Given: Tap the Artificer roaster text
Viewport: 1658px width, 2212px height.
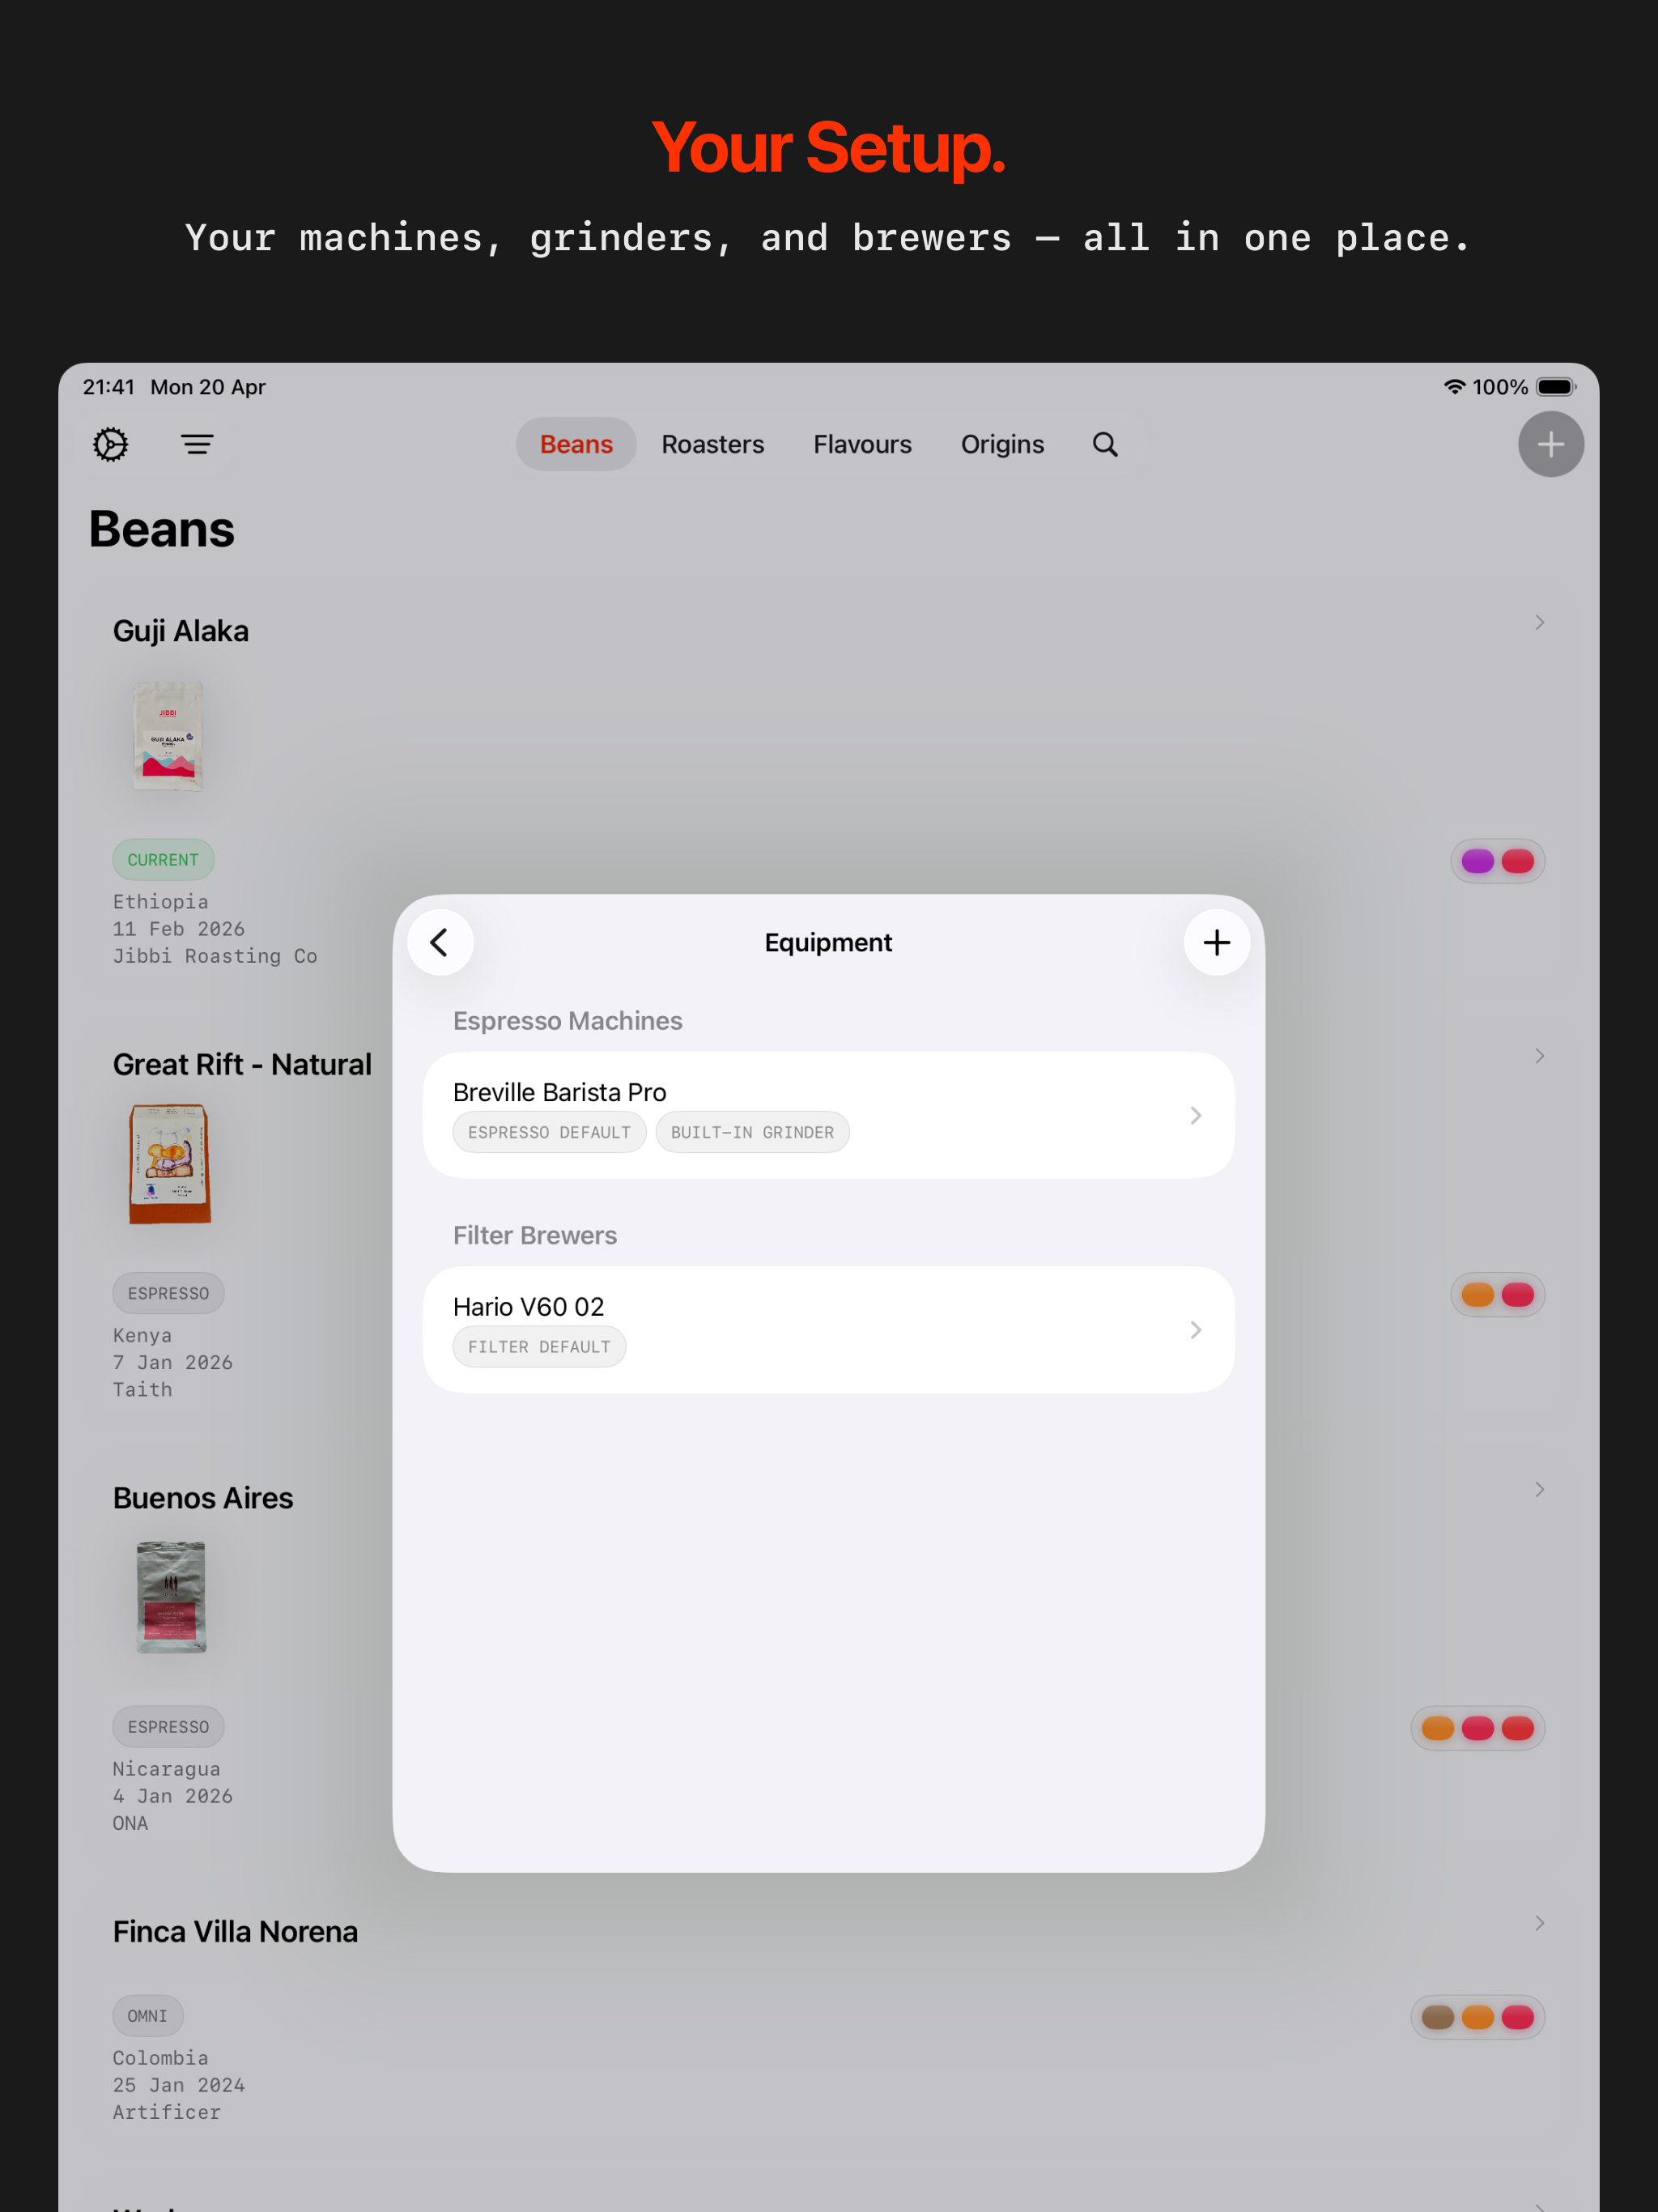Looking at the screenshot, I should (167, 2112).
